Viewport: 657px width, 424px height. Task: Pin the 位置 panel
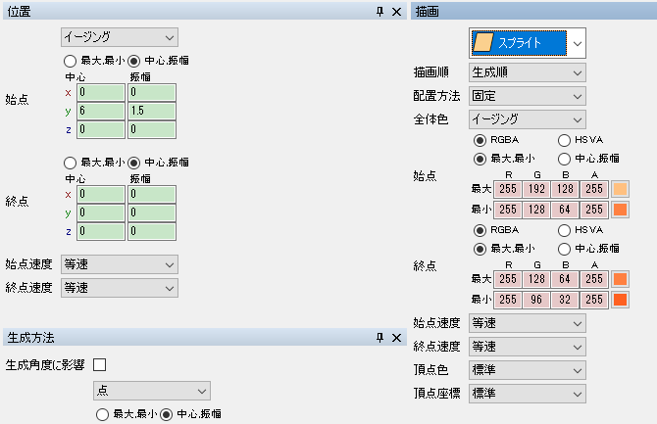(379, 12)
